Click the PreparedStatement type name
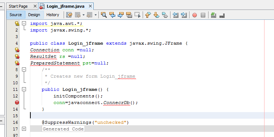This screenshot has width=274, height=137. (55, 63)
